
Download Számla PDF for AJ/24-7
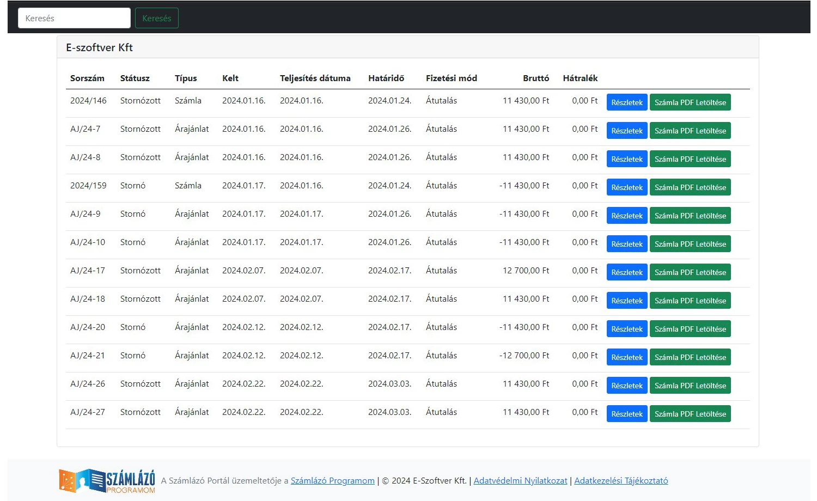(690, 131)
